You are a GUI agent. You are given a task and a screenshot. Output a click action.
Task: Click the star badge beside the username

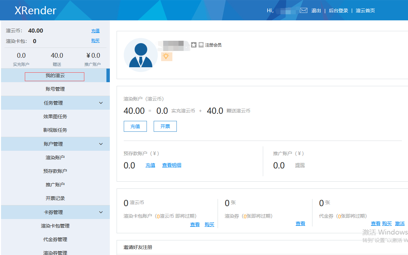pyautogui.click(x=194, y=45)
